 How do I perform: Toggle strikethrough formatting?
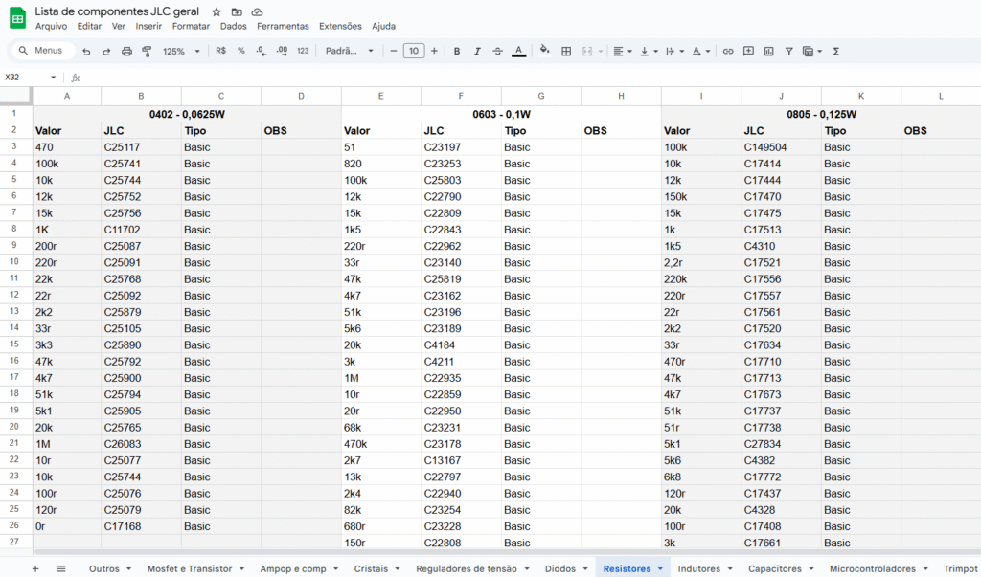[x=497, y=52]
